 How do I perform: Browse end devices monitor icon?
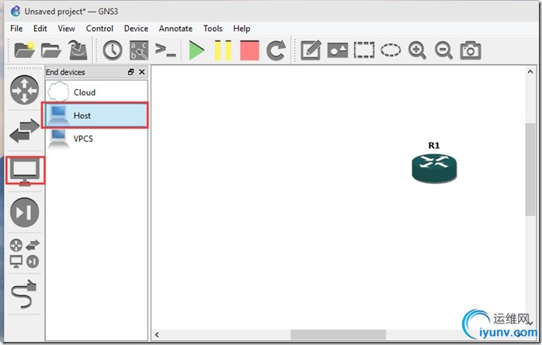coord(25,171)
